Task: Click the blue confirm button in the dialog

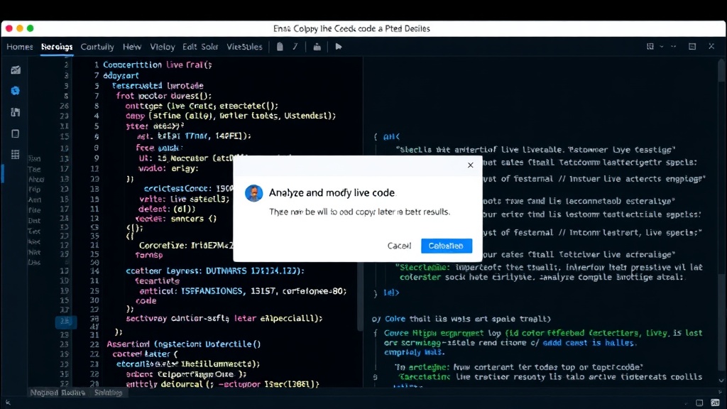Action: 447,246
